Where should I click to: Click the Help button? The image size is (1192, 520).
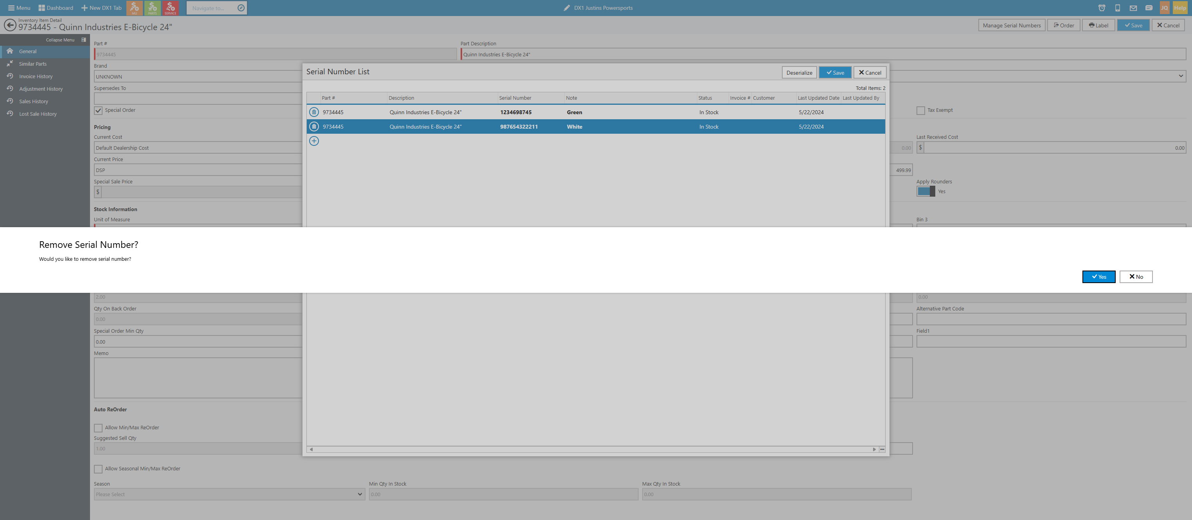pos(1180,8)
